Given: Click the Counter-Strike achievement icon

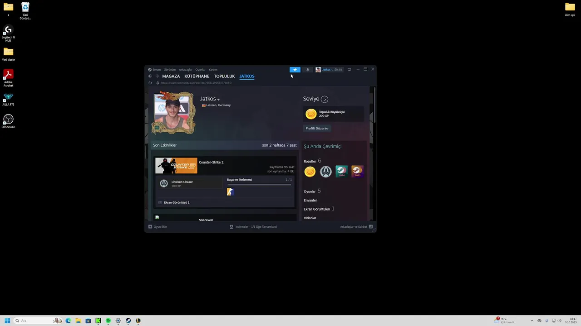Looking at the screenshot, I should coord(231,192).
